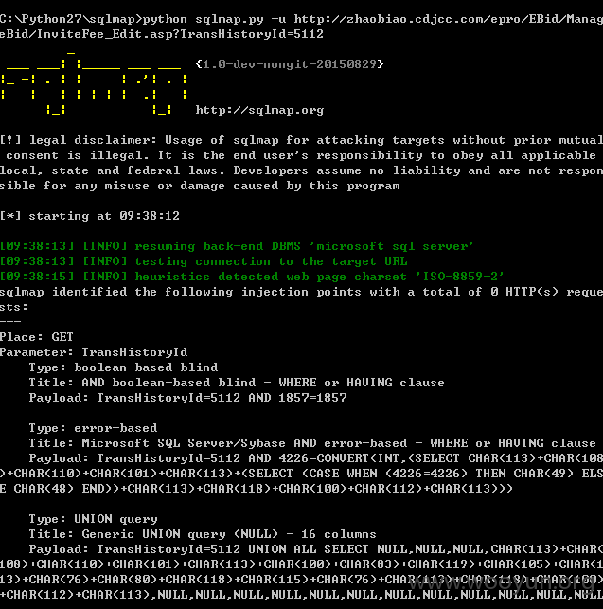Viewport: 603px width, 609px height.
Task: Click 'Type: UNION query' text
Action: [x=93, y=519]
